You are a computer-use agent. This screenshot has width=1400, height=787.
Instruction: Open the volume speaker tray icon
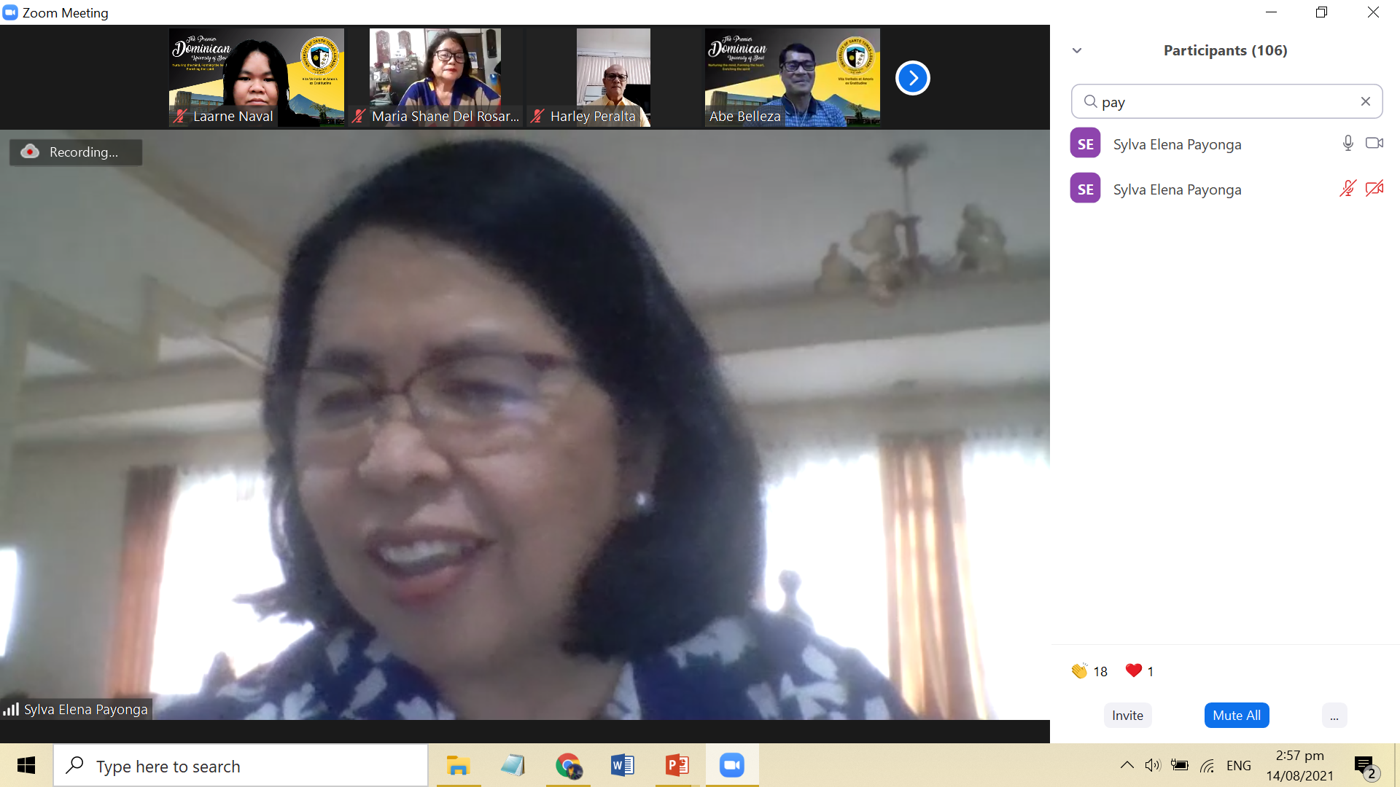click(1152, 765)
